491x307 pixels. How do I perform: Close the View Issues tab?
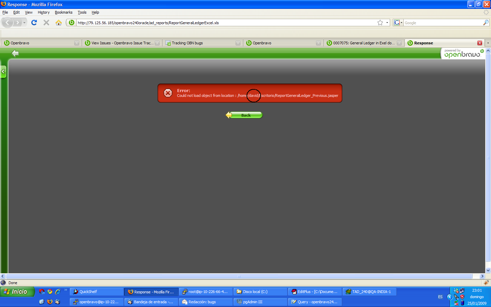(157, 43)
